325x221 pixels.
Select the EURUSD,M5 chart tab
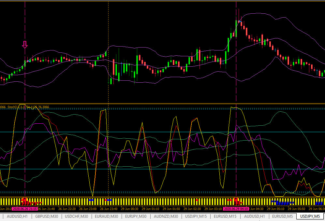[x=282, y=216]
